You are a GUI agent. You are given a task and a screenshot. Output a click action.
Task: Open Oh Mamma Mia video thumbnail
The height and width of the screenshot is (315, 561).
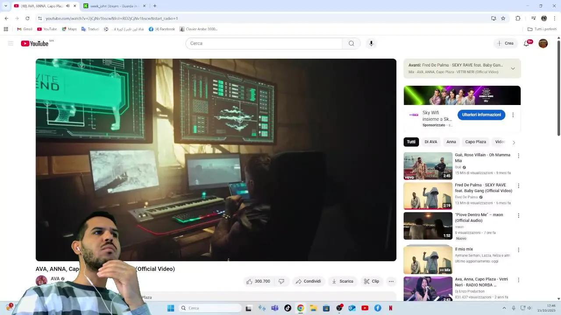[x=428, y=166]
